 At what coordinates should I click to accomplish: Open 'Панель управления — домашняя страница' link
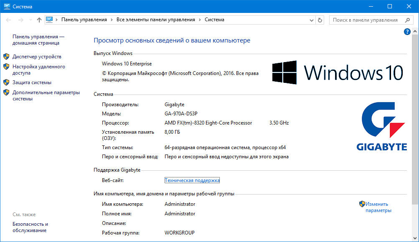38,40
